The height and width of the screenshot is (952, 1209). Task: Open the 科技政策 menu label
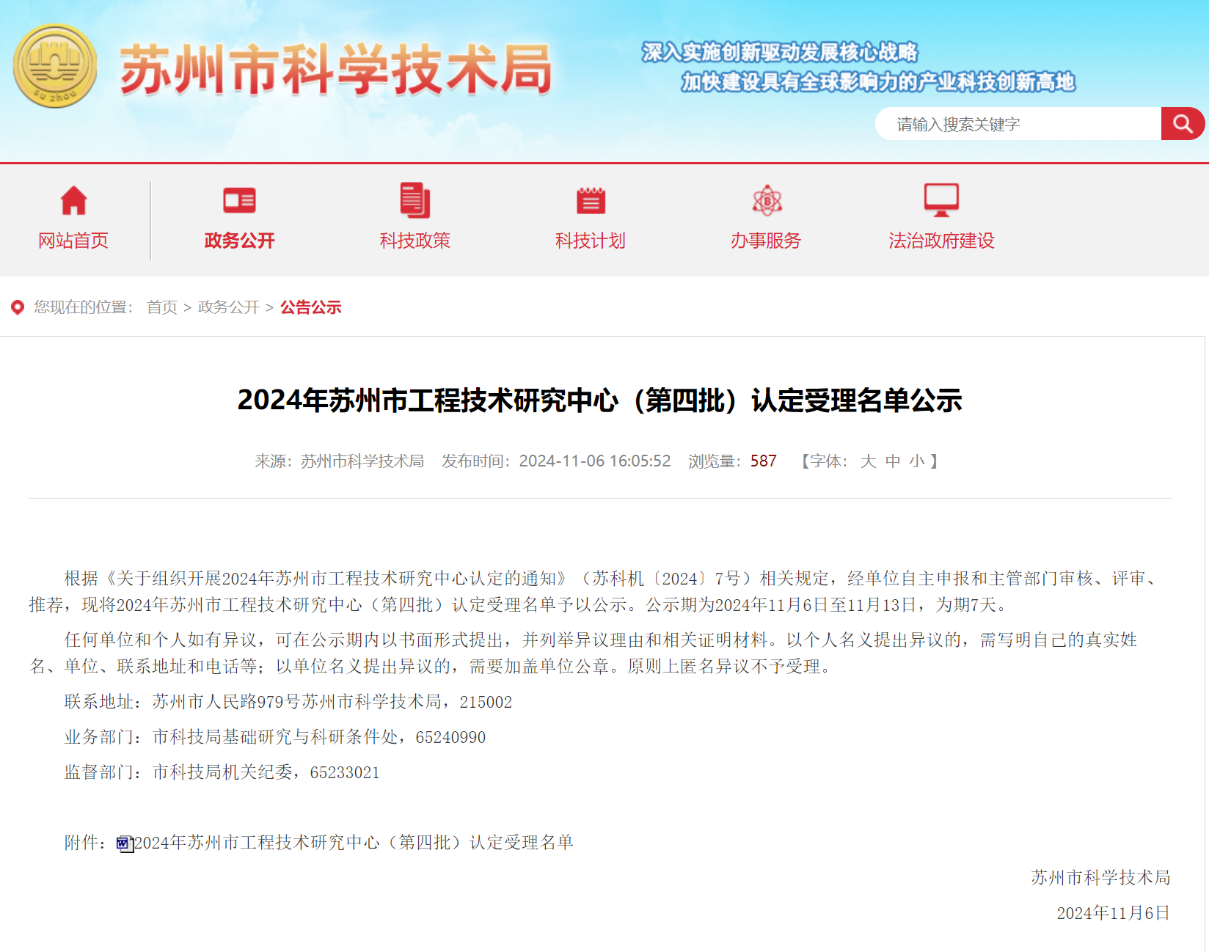(414, 241)
